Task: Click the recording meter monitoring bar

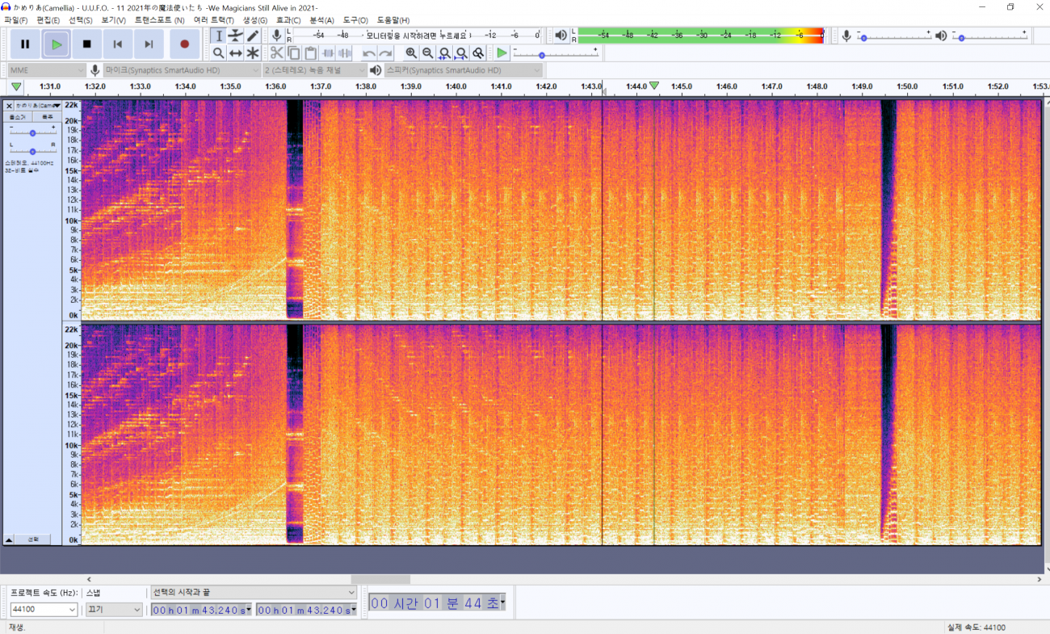Action: click(x=416, y=36)
